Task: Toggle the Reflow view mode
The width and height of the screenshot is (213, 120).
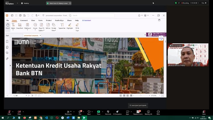Action: 48,26
